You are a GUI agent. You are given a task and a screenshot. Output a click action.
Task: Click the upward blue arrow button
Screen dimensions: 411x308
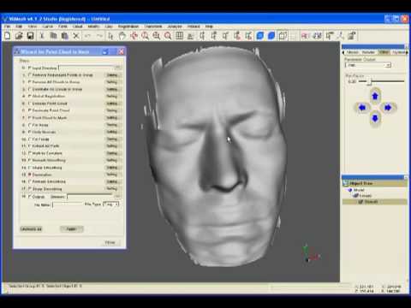coord(375,96)
